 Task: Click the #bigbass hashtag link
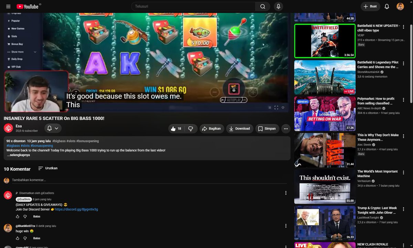[13, 146]
